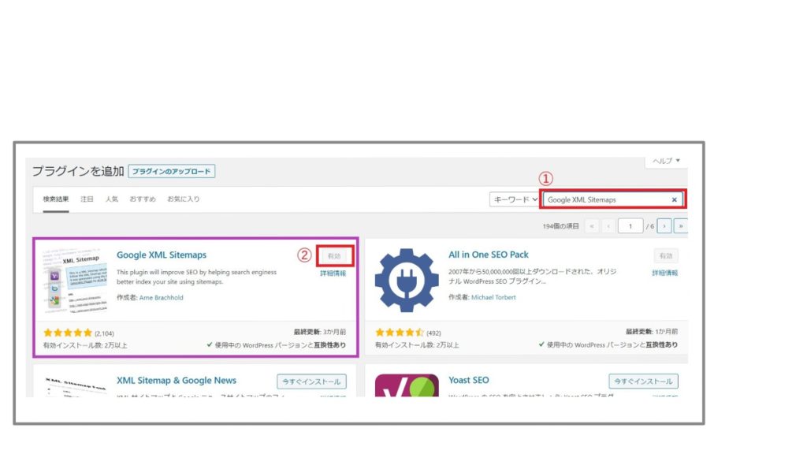Image resolution: width=807 pixels, height=454 pixels.
Task: Go to first results page
Action: tap(592, 226)
